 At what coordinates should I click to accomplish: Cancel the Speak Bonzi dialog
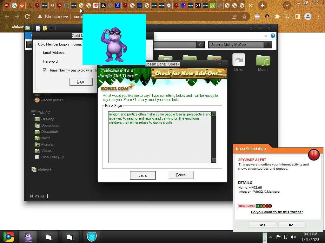pos(181,175)
